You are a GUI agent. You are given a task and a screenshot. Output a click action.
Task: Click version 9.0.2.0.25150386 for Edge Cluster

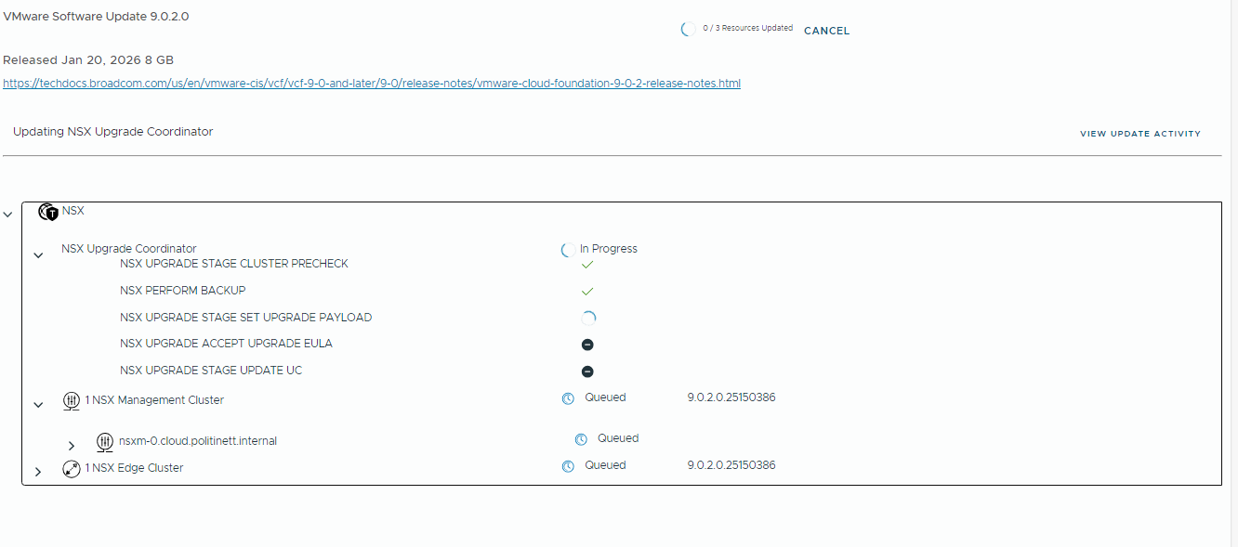pyautogui.click(x=731, y=465)
